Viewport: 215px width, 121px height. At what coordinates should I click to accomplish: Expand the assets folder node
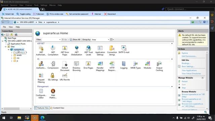click(x=11, y=55)
